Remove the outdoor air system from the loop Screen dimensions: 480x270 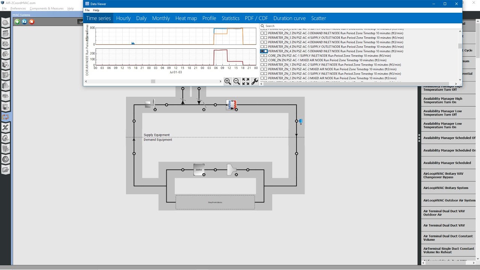pyautogui.click(x=204, y=109)
